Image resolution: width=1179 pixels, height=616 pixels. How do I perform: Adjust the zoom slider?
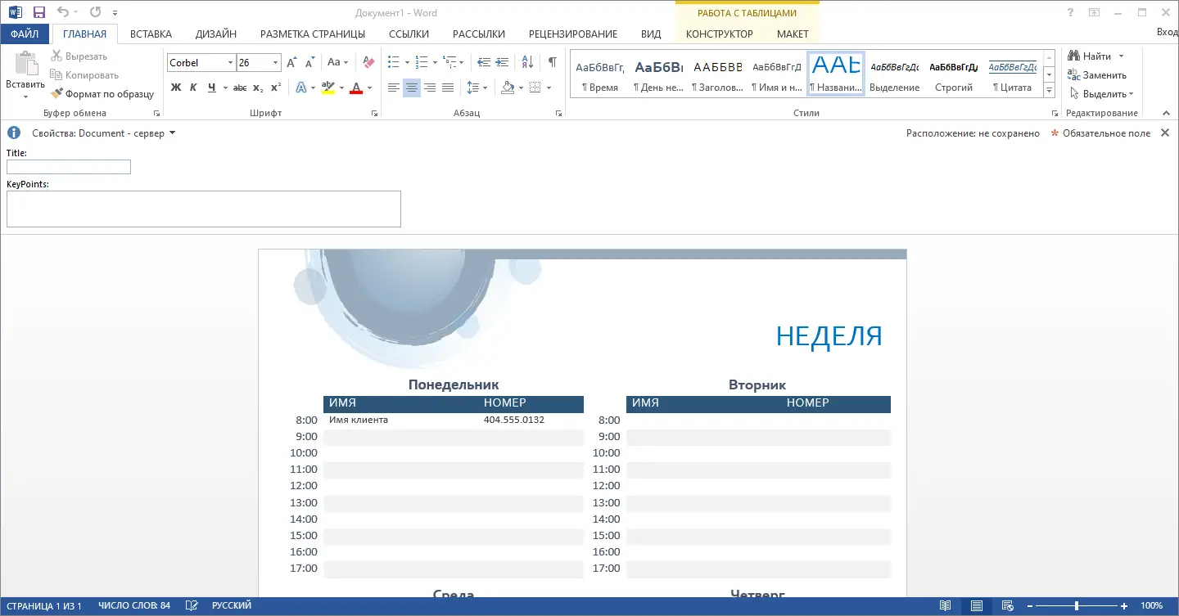[1077, 606]
